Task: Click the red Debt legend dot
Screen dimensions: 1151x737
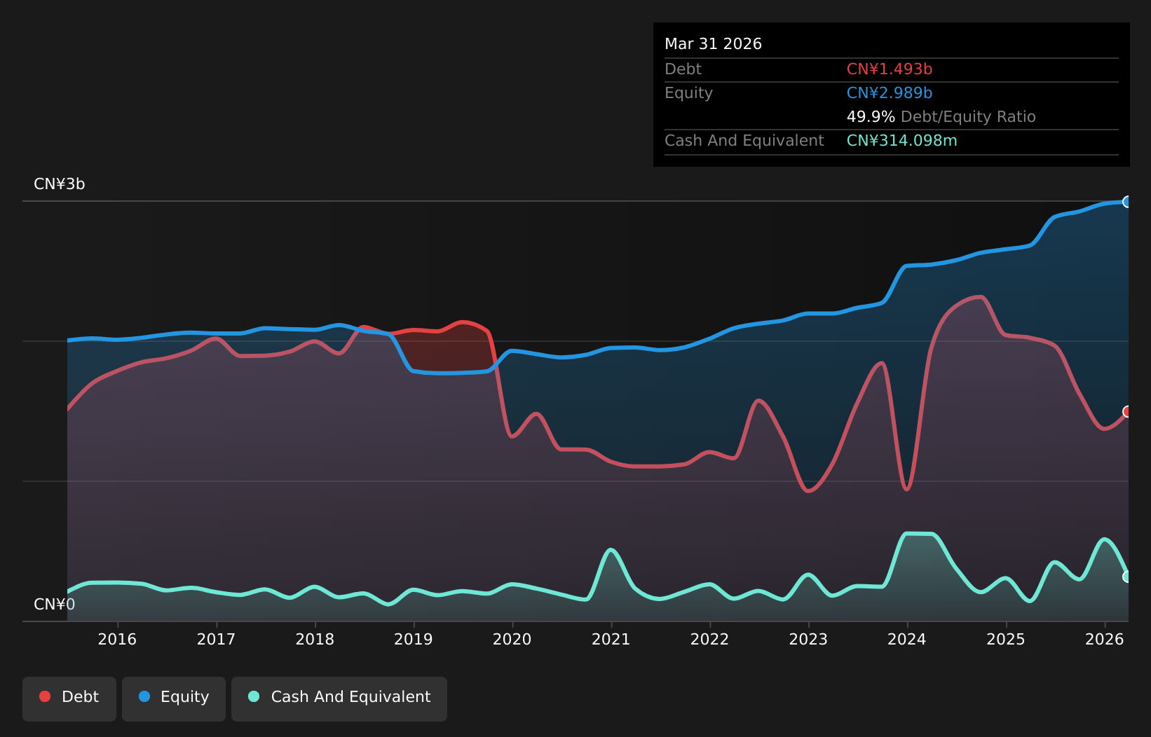Action: pyautogui.click(x=45, y=696)
